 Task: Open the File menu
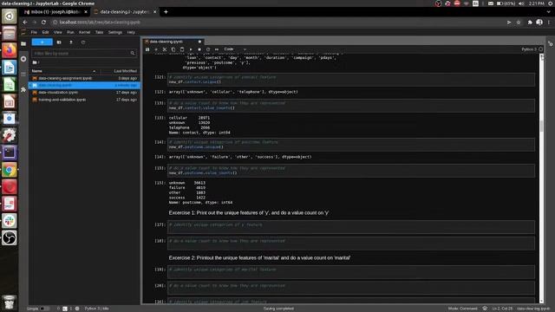tap(34, 32)
